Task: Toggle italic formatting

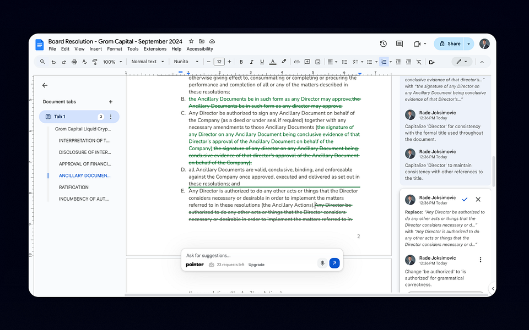Action: (x=251, y=62)
